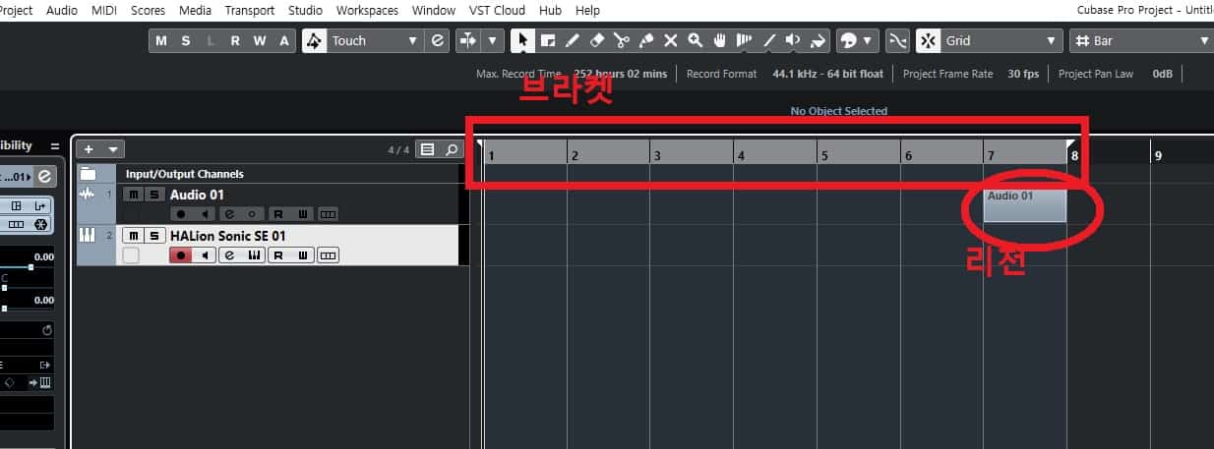Select the Erase tool
Screen dimensions: 1214x449
pos(596,40)
